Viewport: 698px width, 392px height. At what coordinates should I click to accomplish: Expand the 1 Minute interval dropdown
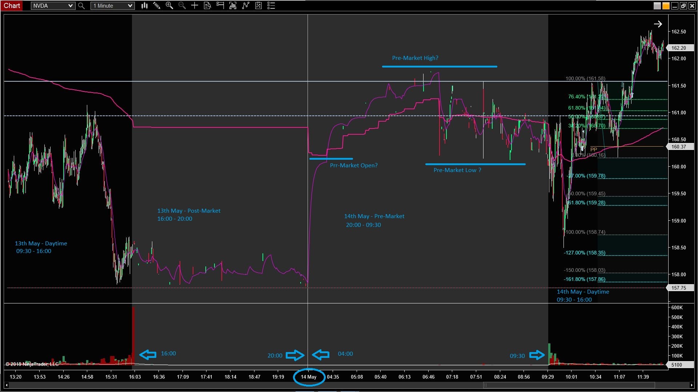click(x=130, y=6)
